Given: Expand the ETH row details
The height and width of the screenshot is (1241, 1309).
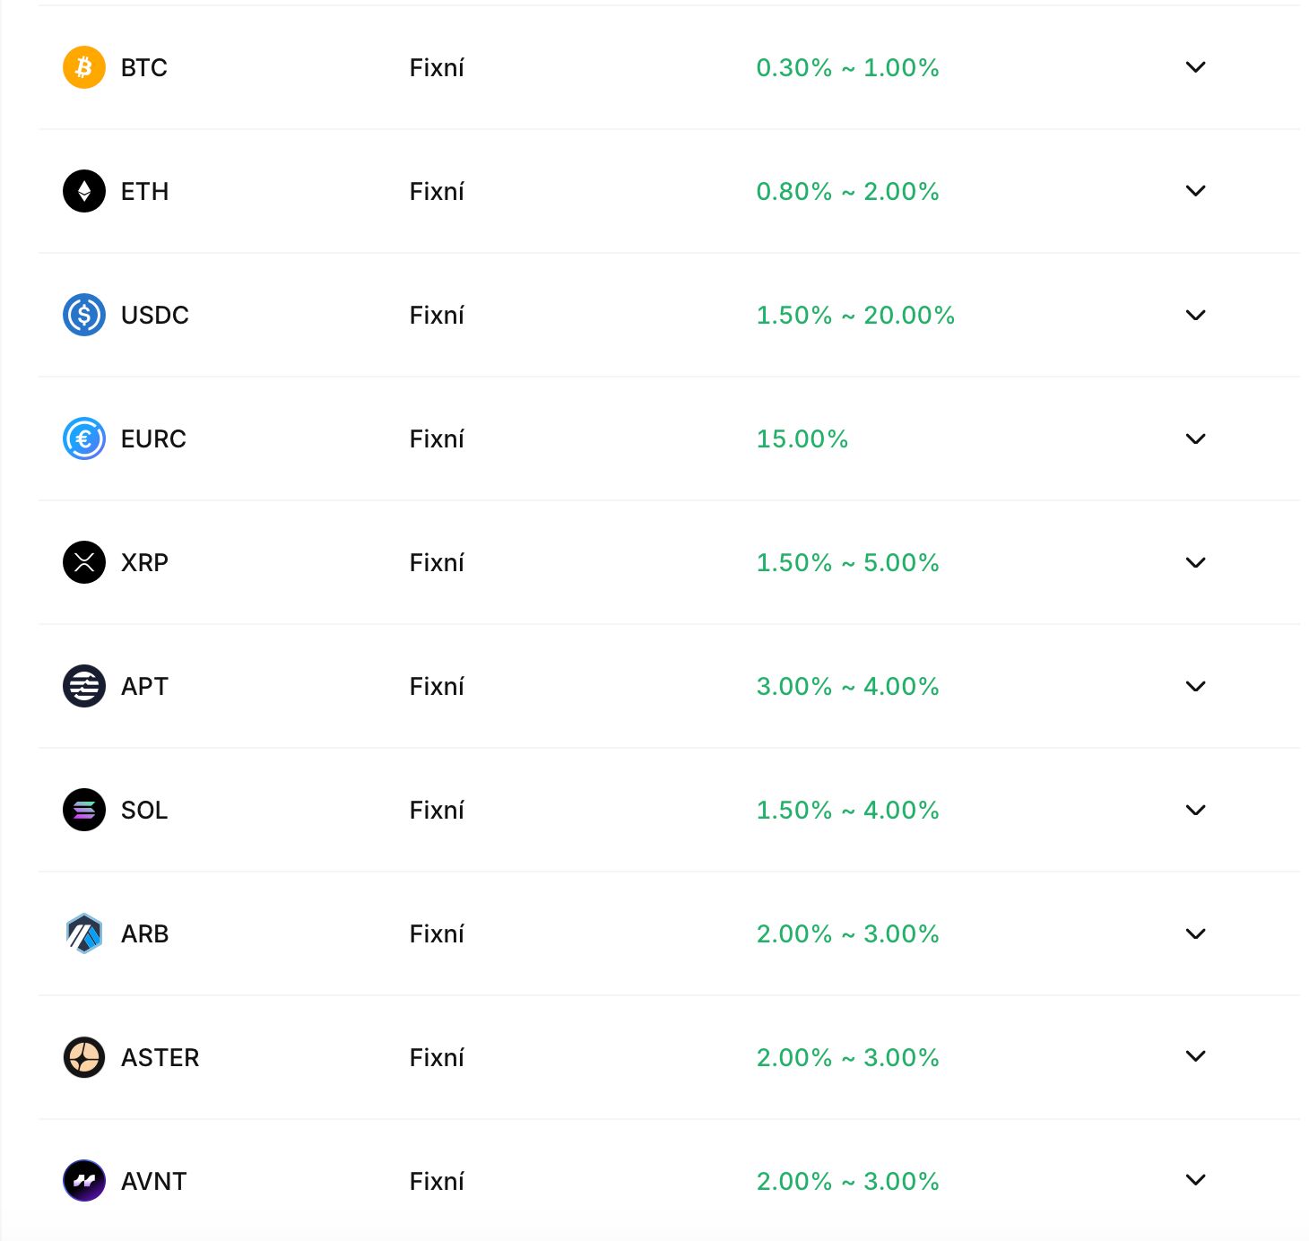Looking at the screenshot, I should [x=1194, y=191].
